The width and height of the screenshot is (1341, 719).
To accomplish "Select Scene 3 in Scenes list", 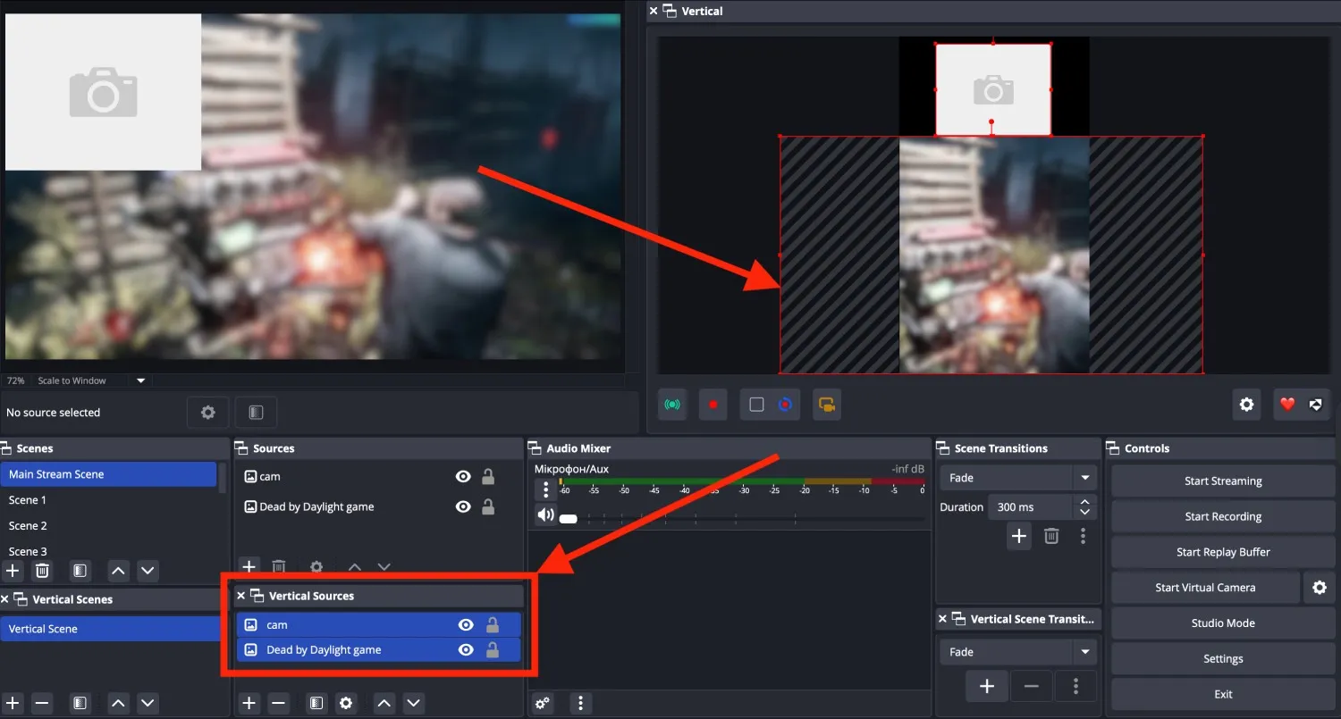I will (108, 551).
